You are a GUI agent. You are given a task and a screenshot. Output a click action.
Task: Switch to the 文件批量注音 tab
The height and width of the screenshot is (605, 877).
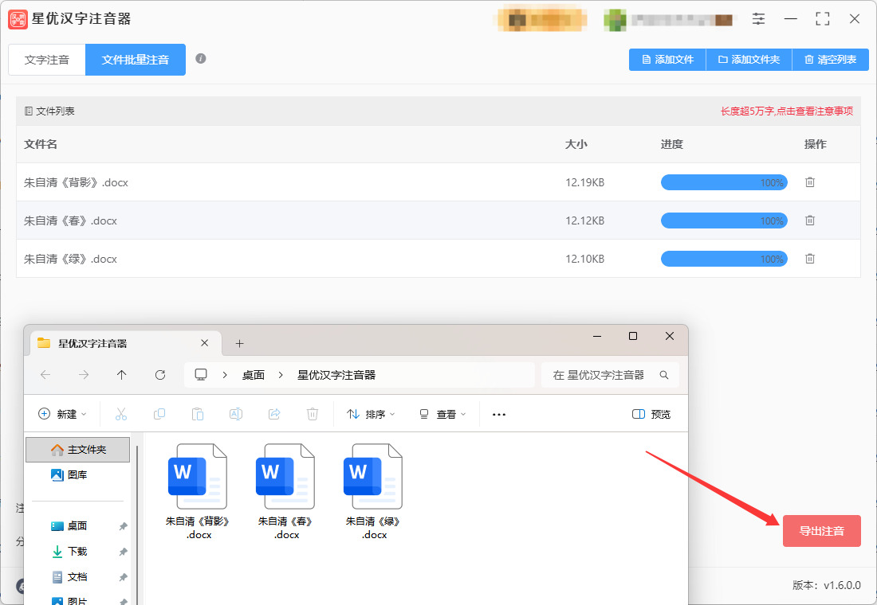[x=136, y=60]
